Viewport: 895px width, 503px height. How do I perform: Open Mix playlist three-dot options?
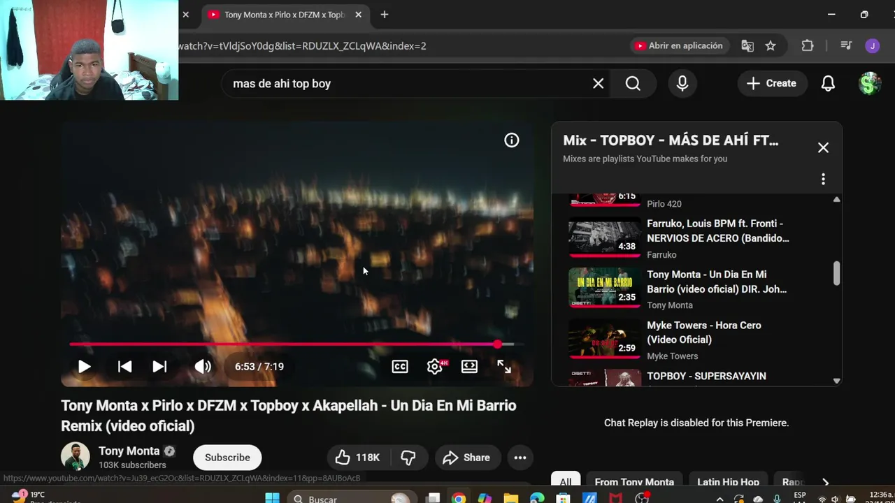pyautogui.click(x=823, y=180)
